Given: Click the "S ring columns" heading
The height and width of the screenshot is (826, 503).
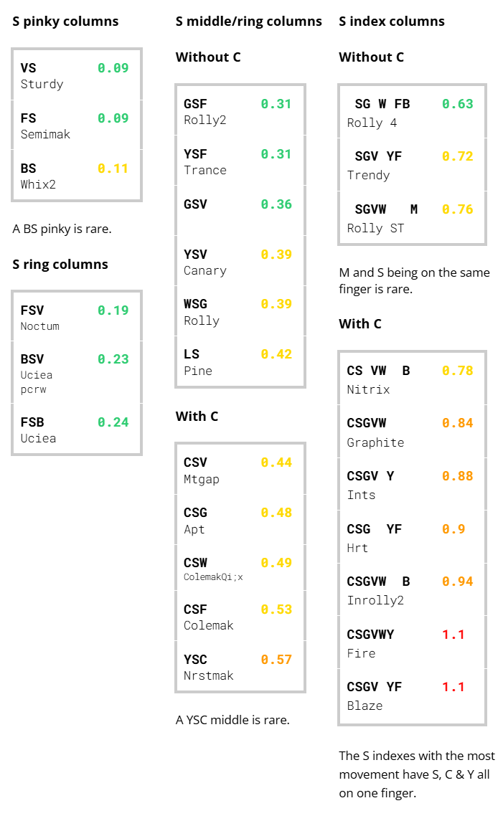Looking at the screenshot, I should pyautogui.click(x=60, y=265).
